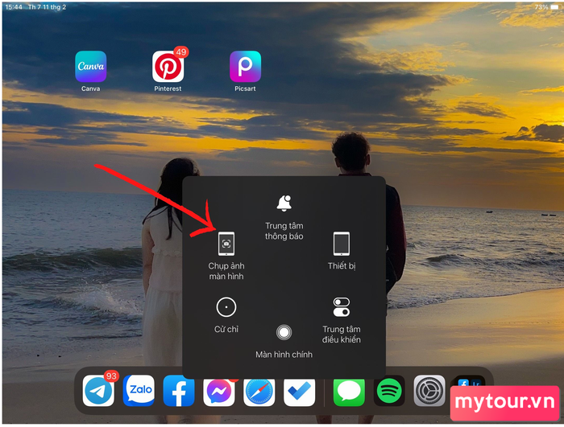Tap the 73% battery indicator

546,7
